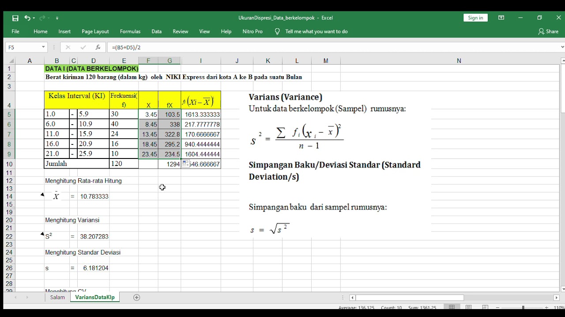This screenshot has height=317, width=565.
Task: Click the 'Menghitung Rata-rata Hitung' cell
Action: [83, 181]
